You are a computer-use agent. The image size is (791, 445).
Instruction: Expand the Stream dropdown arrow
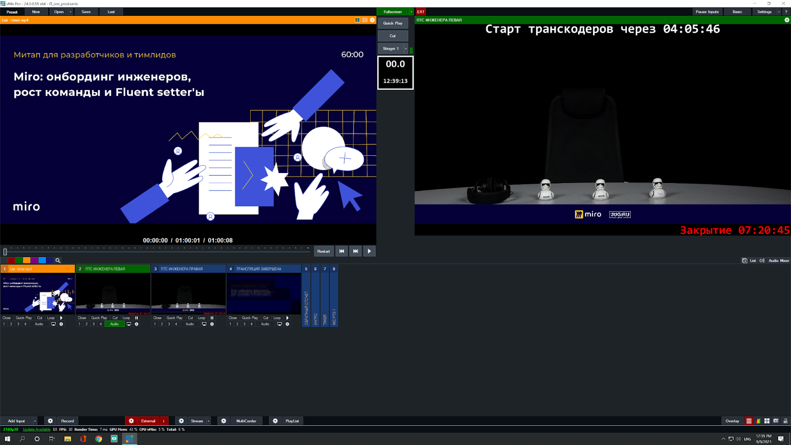pos(209,421)
